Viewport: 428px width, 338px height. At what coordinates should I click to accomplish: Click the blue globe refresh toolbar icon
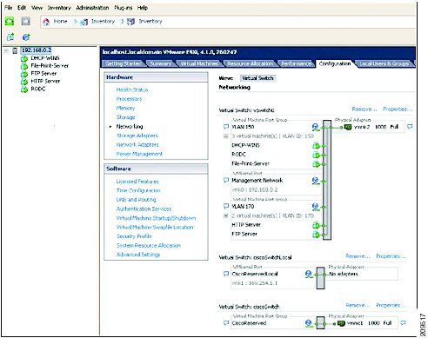[26, 36]
